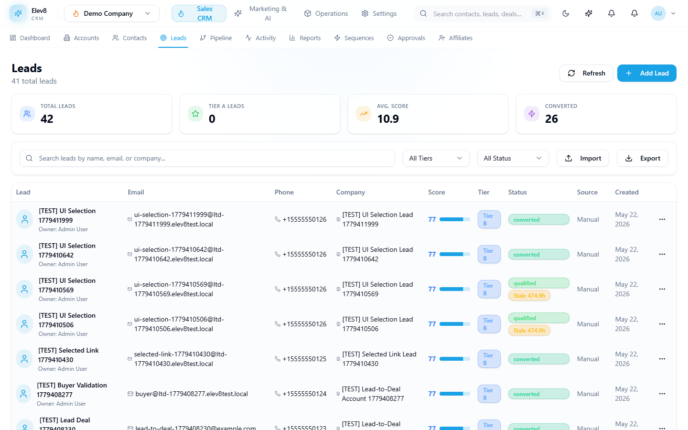Screen dimensions: 688x430
Task: Open the Operations module
Action: [x=326, y=13]
